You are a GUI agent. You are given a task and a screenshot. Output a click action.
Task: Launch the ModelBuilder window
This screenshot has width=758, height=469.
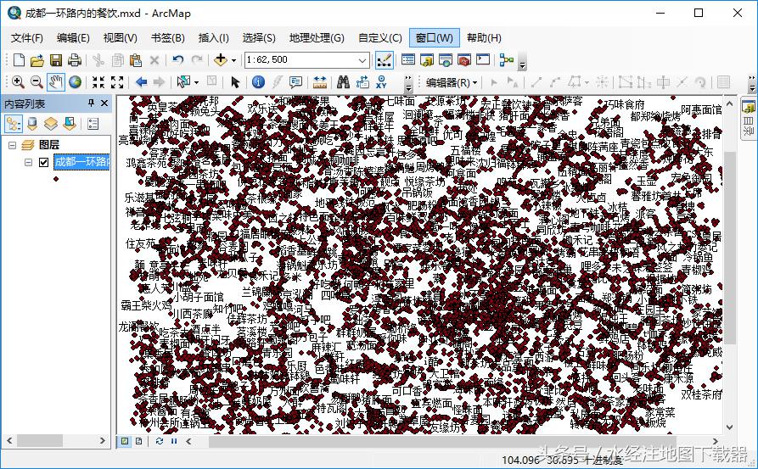click(x=507, y=60)
